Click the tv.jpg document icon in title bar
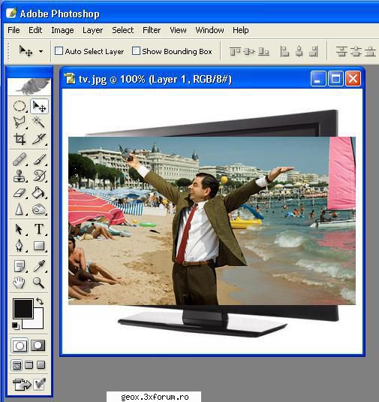The width and height of the screenshot is (379, 402). click(70, 78)
